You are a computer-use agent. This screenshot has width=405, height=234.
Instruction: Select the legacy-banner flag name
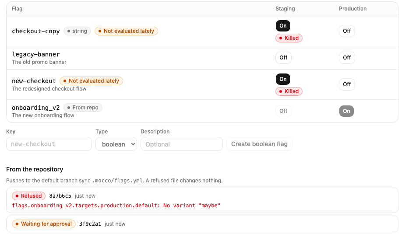pyautogui.click(x=36, y=54)
